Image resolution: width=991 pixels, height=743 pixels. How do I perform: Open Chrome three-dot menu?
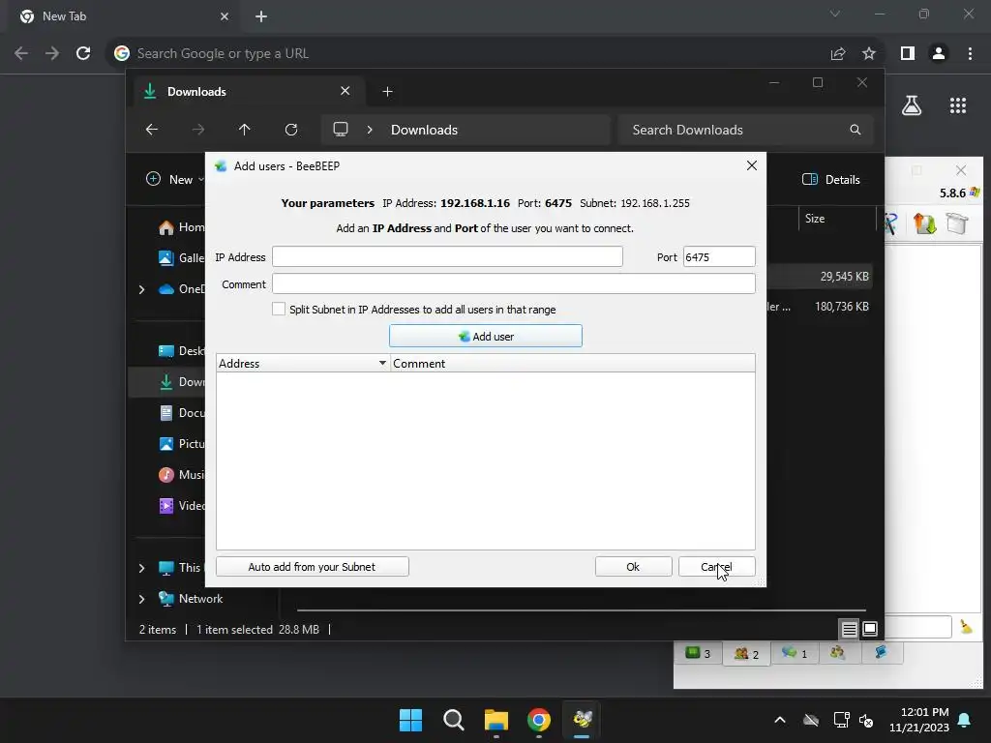970,54
